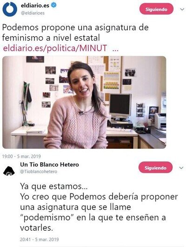Click the 19:00 - 5 mar. 2019 timestamp

pos(21,156)
